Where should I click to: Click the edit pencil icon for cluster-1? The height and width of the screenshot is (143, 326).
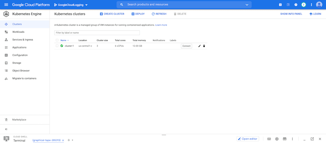coord(200,46)
